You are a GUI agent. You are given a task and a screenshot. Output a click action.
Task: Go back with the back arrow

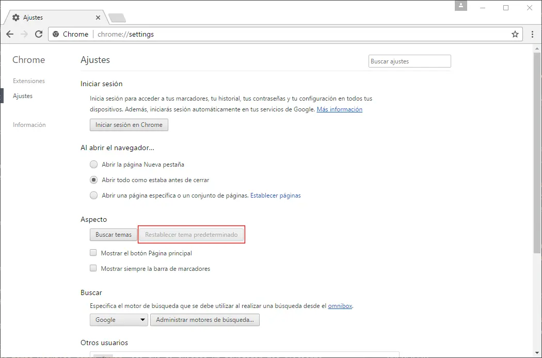pos(10,34)
